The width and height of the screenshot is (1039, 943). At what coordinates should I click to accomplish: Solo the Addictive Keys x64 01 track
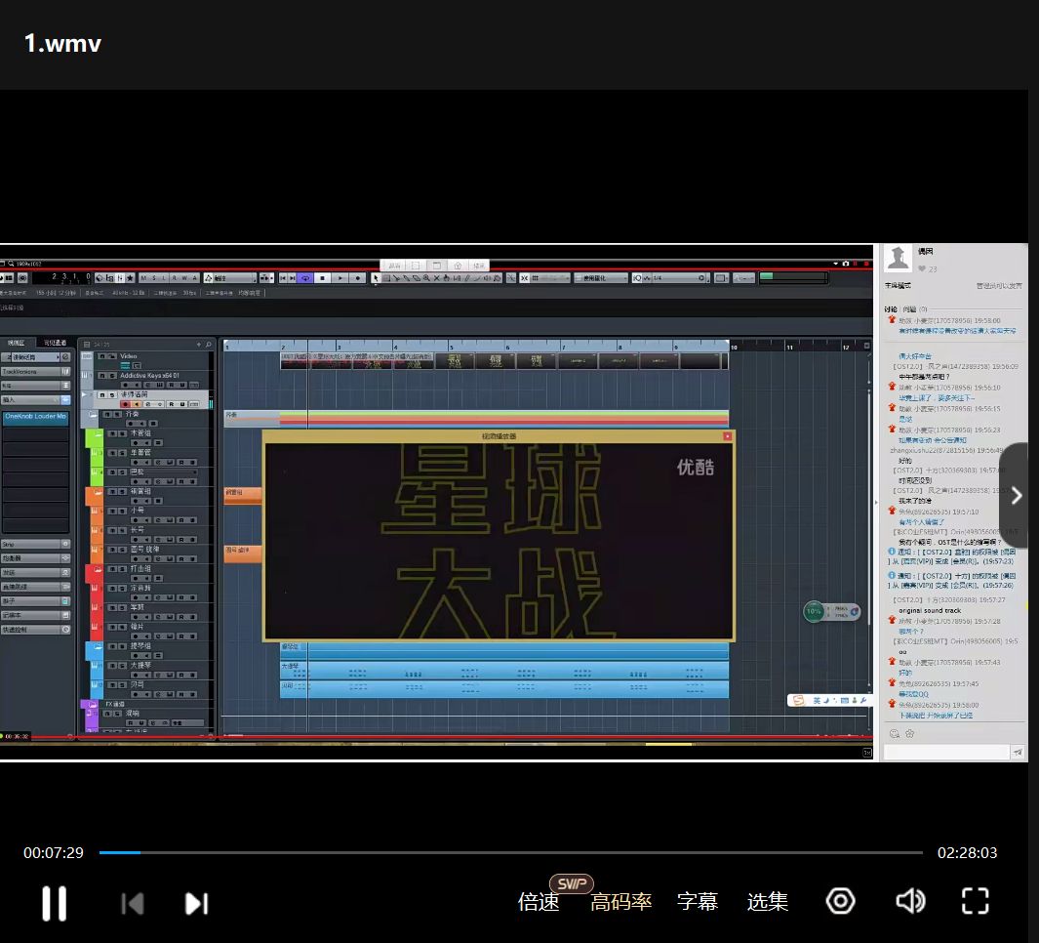(112, 376)
